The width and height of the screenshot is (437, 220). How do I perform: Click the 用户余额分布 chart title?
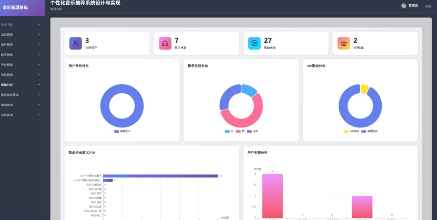point(257,153)
